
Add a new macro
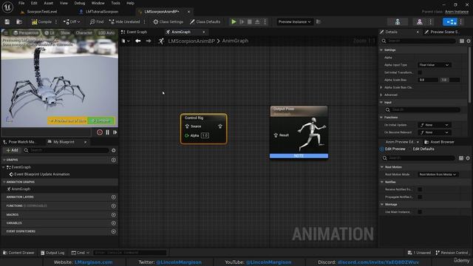point(113,215)
